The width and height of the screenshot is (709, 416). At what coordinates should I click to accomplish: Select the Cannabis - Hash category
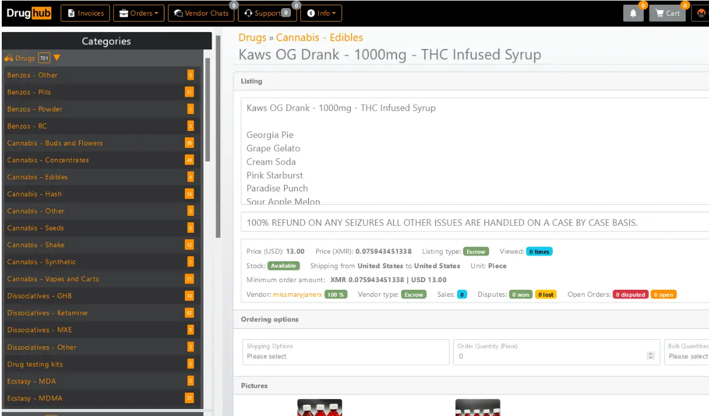tap(34, 194)
